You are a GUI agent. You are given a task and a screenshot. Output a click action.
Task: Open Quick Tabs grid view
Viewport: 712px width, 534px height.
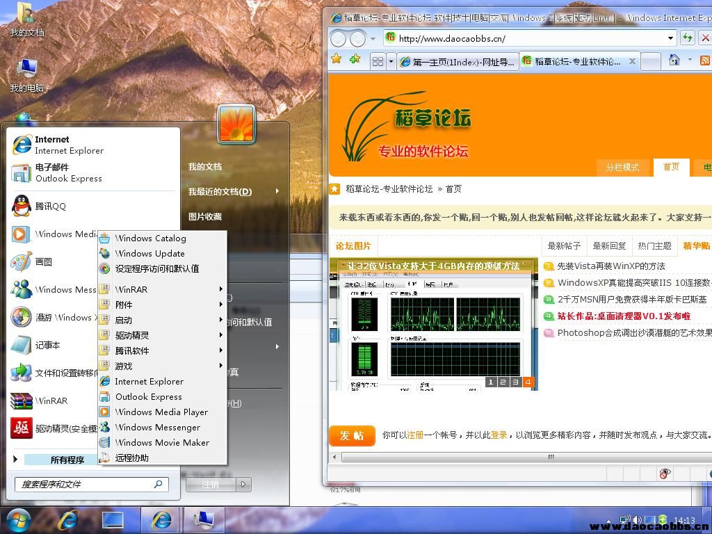[x=378, y=61]
